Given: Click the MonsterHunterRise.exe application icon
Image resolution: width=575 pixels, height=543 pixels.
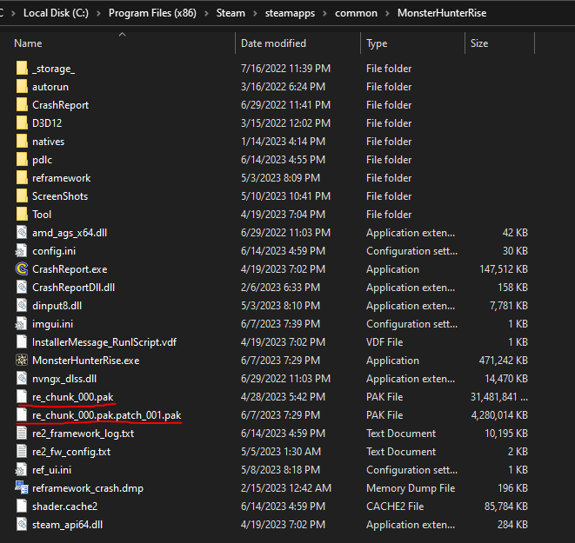Looking at the screenshot, I should tap(22, 361).
